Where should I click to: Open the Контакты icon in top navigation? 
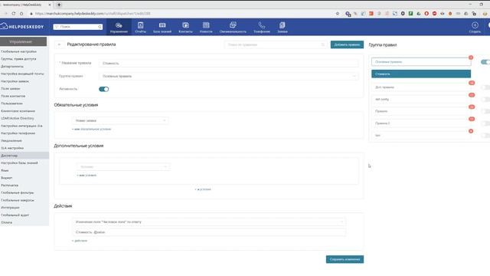[185, 28]
